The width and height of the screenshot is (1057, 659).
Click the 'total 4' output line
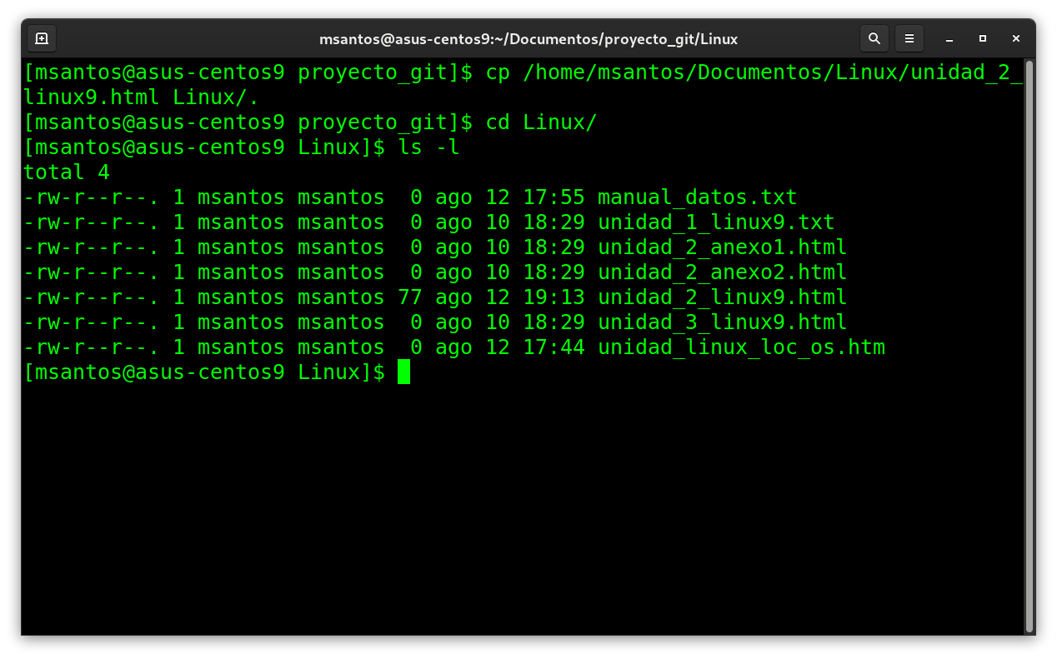(x=67, y=172)
